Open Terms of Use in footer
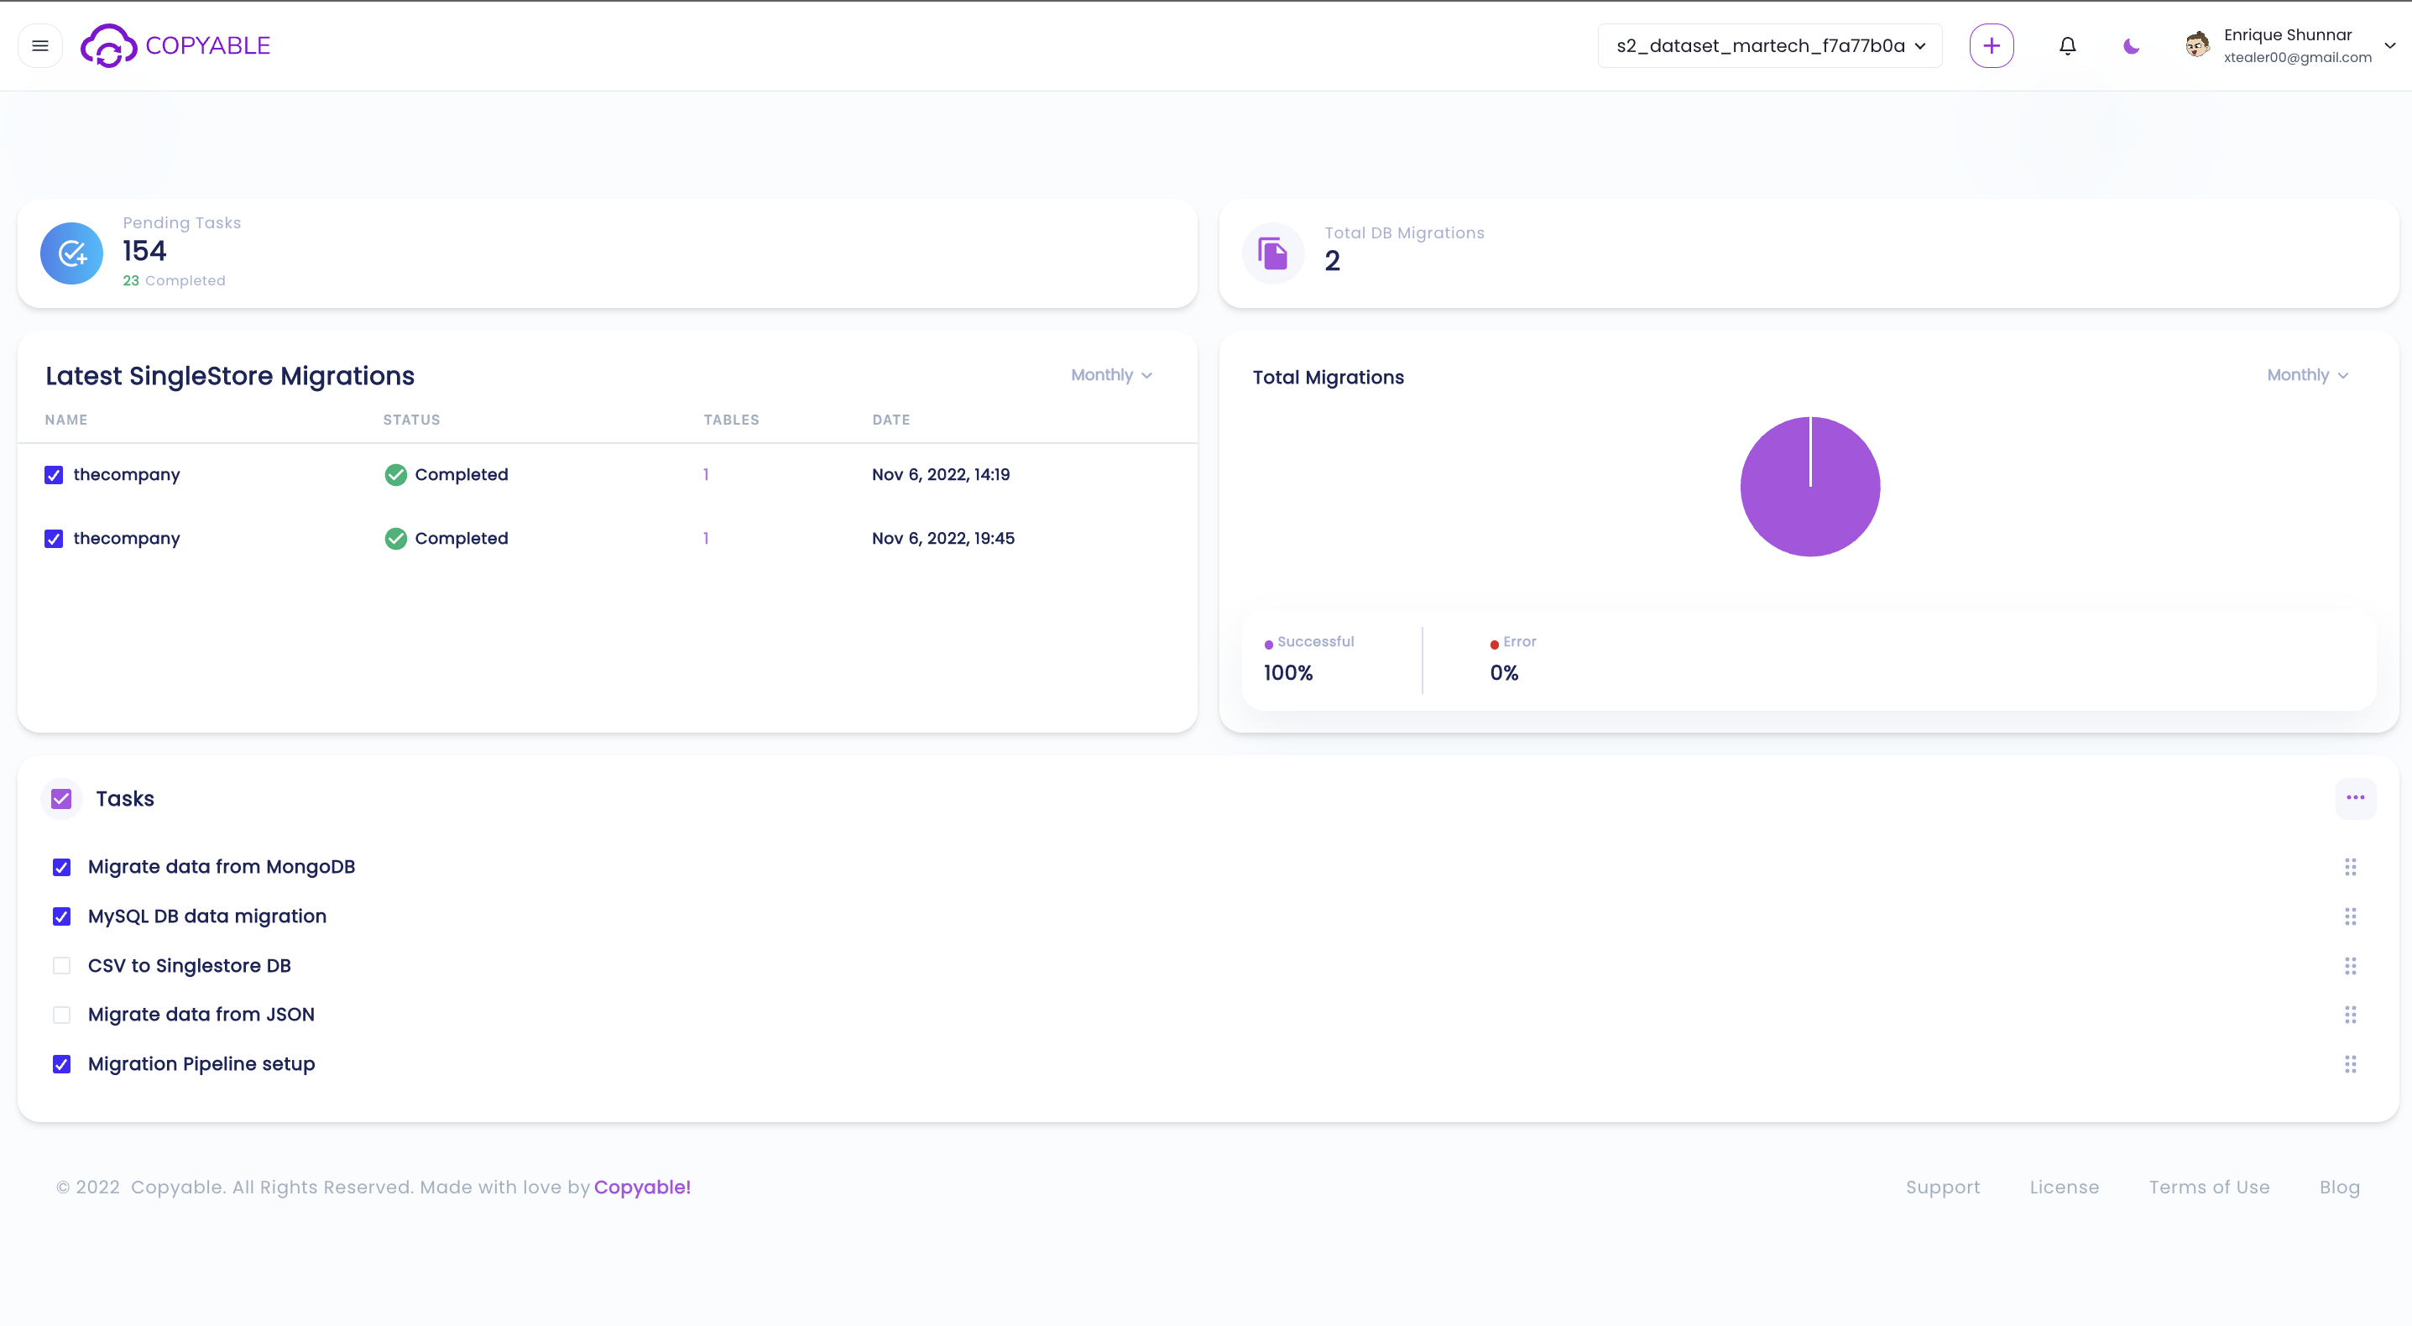Screen dimensions: 2412x1326 click(x=2210, y=1187)
